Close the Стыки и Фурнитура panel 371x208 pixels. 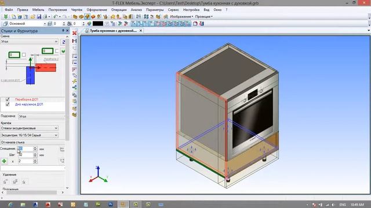coord(67,31)
